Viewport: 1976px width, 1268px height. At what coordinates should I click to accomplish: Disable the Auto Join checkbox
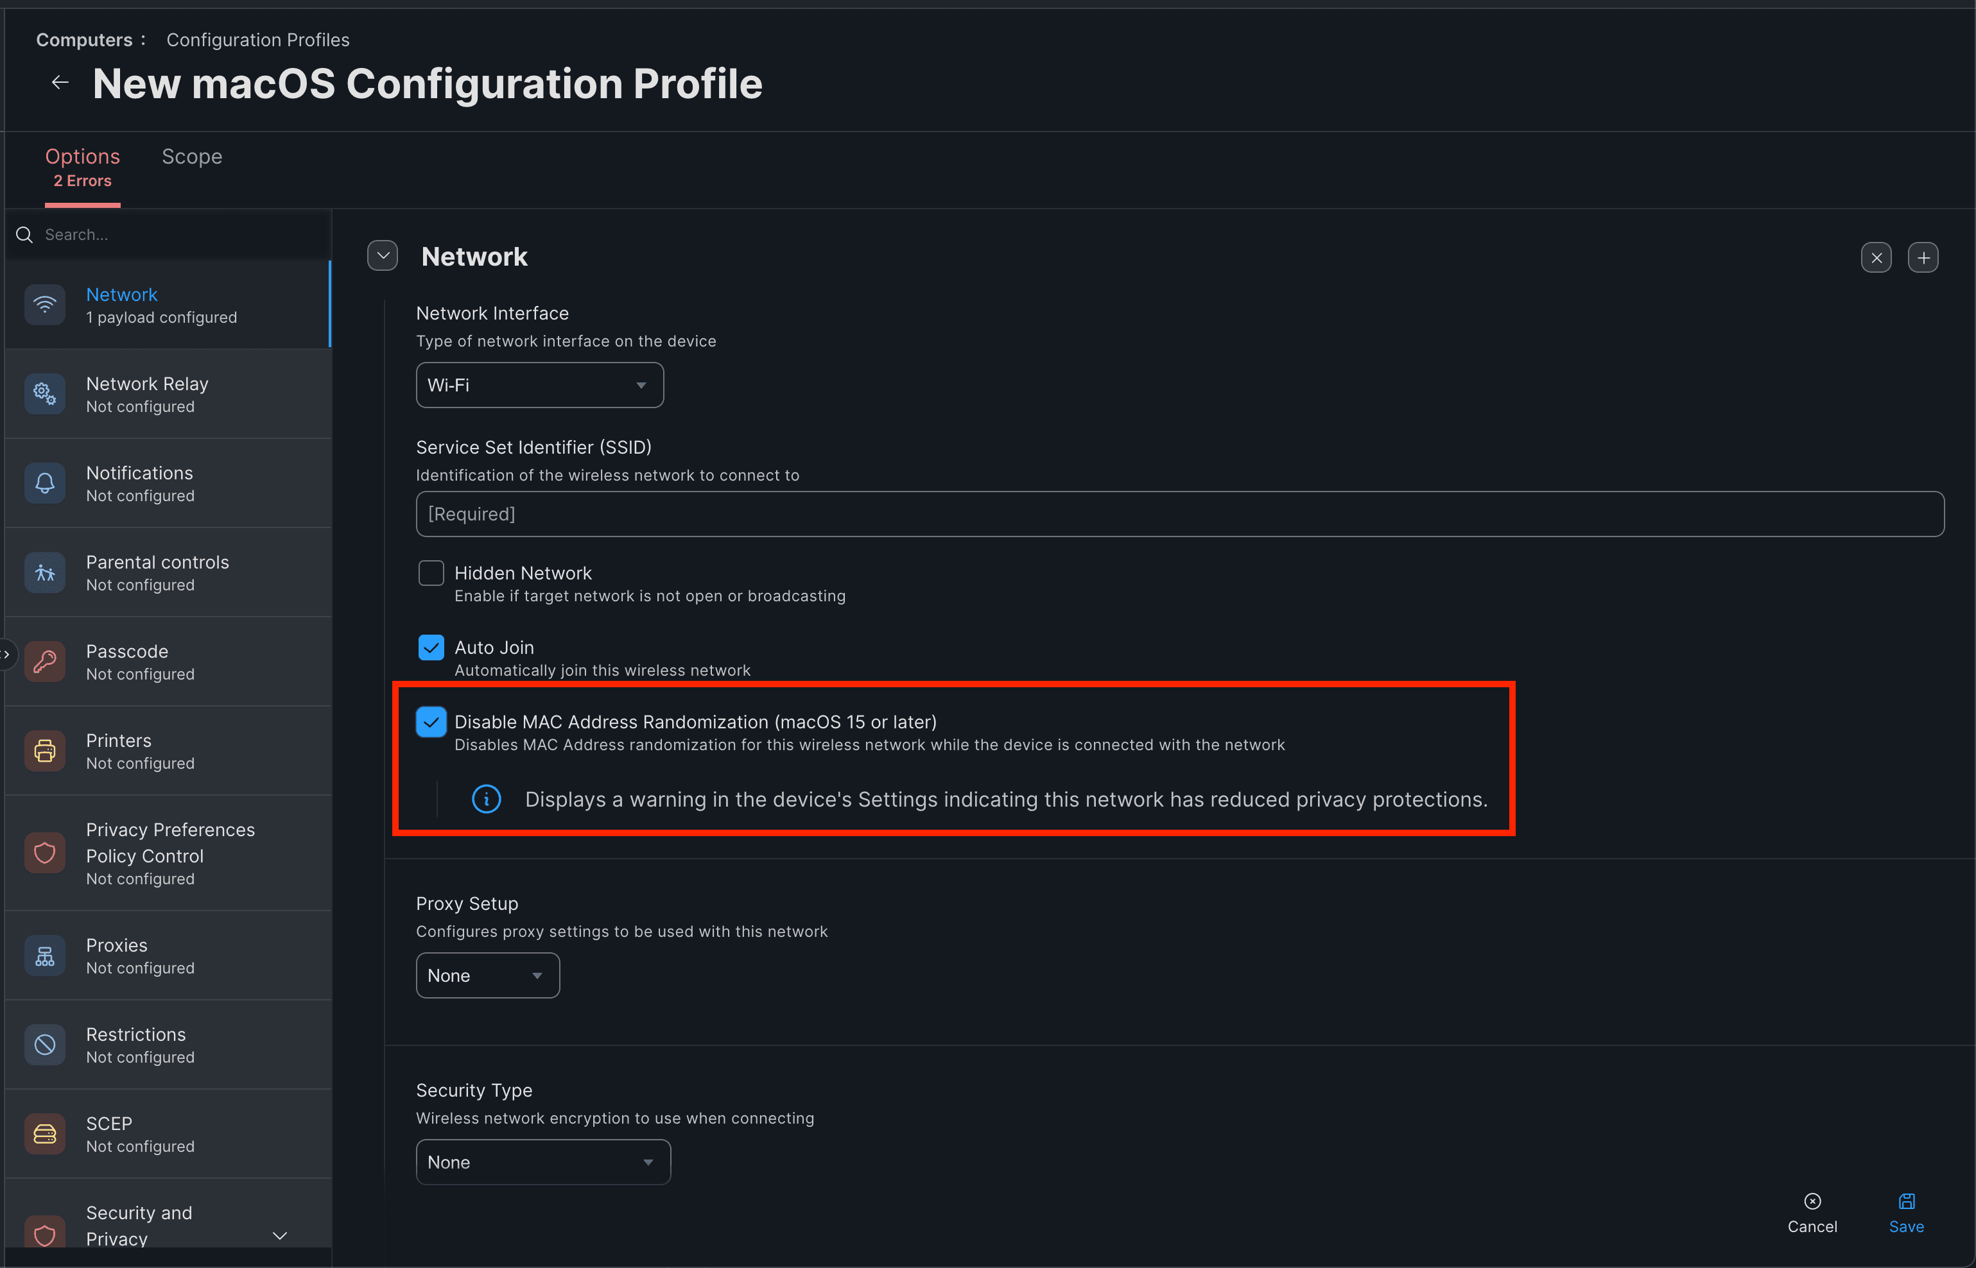(x=431, y=647)
